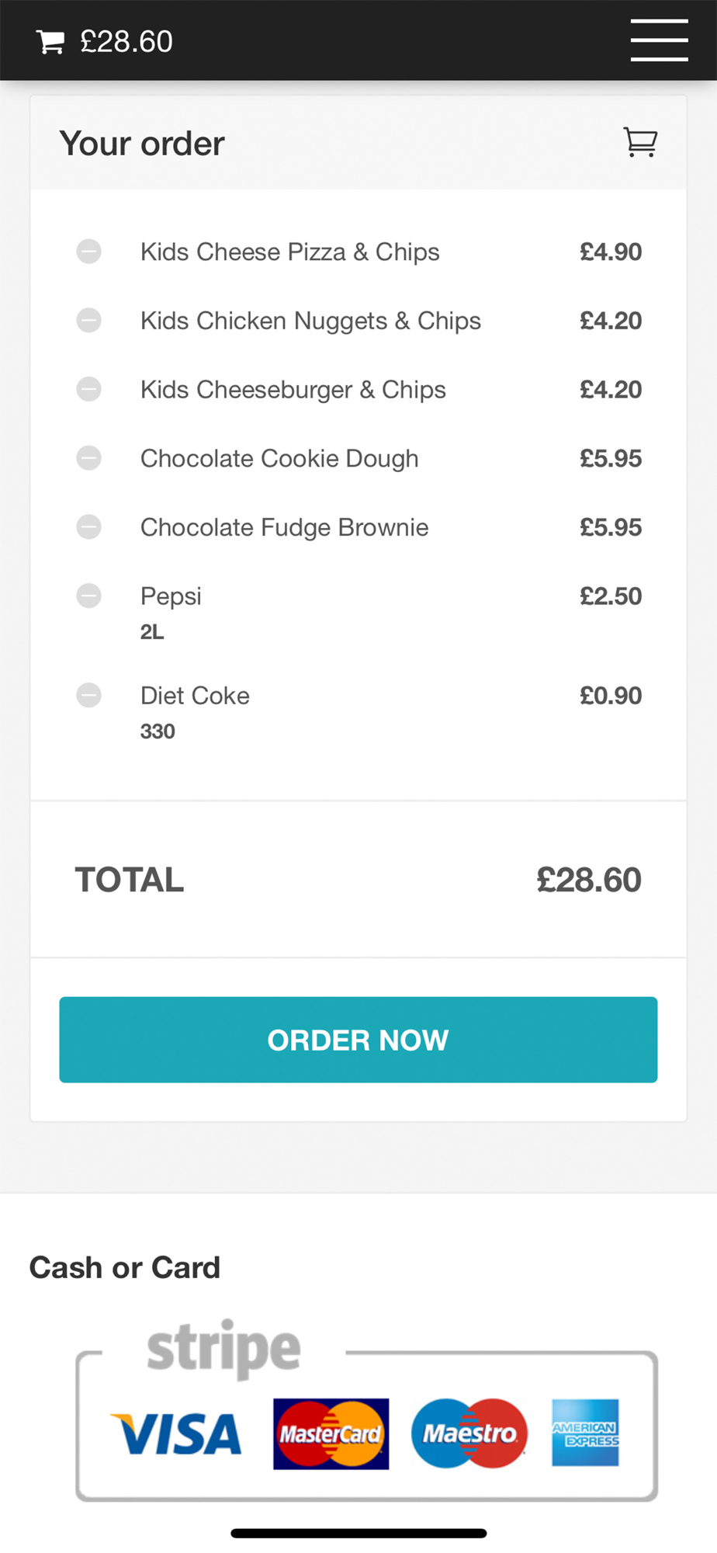Open the hamburger navigation menu
717x1553 pixels.
click(x=659, y=40)
